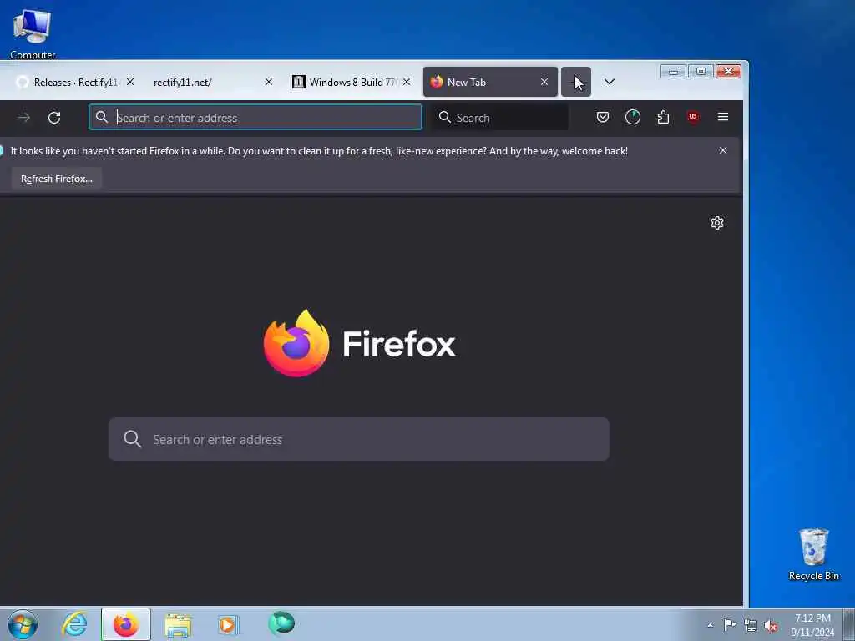The height and width of the screenshot is (641, 855).
Task: Select the Computer desktop icon
Action: 33,33
